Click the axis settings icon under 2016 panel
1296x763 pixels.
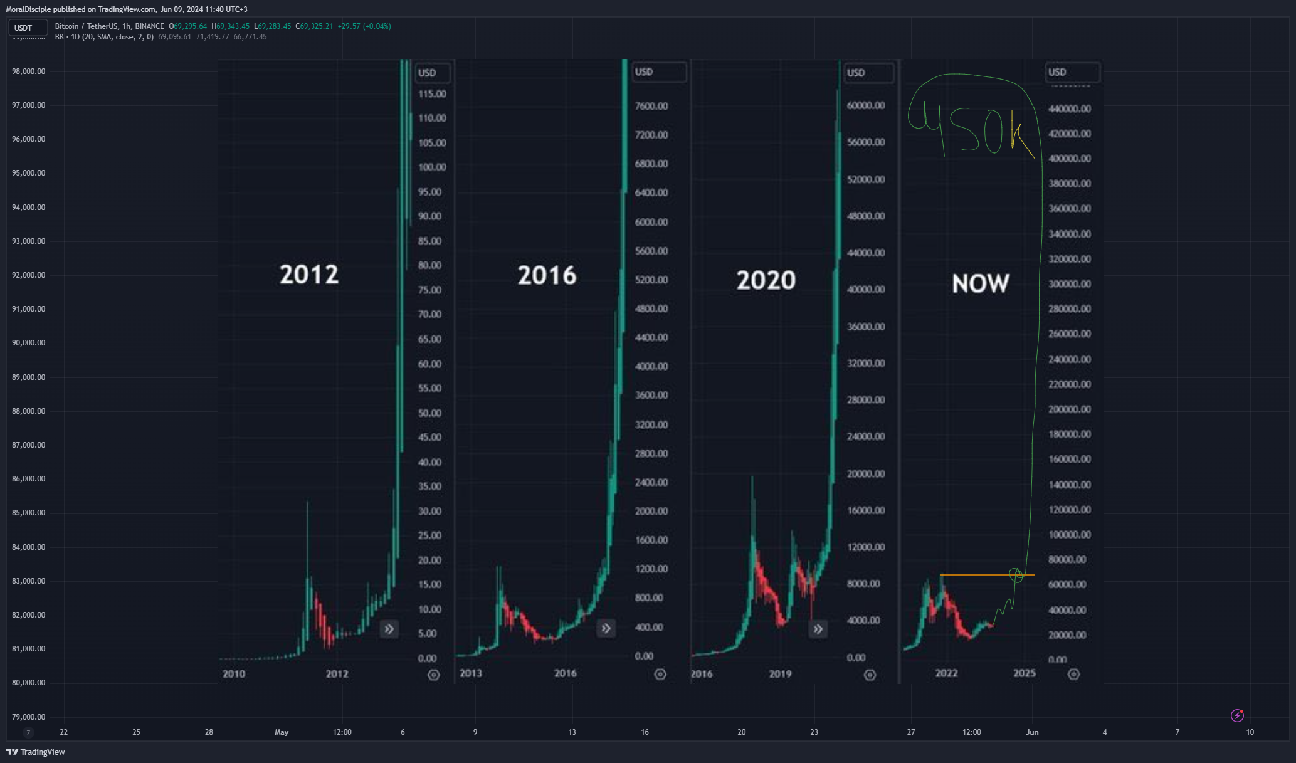coord(660,675)
